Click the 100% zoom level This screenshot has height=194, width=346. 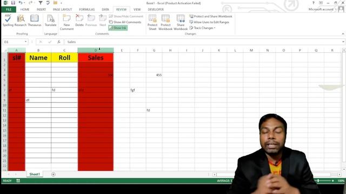[341, 181]
